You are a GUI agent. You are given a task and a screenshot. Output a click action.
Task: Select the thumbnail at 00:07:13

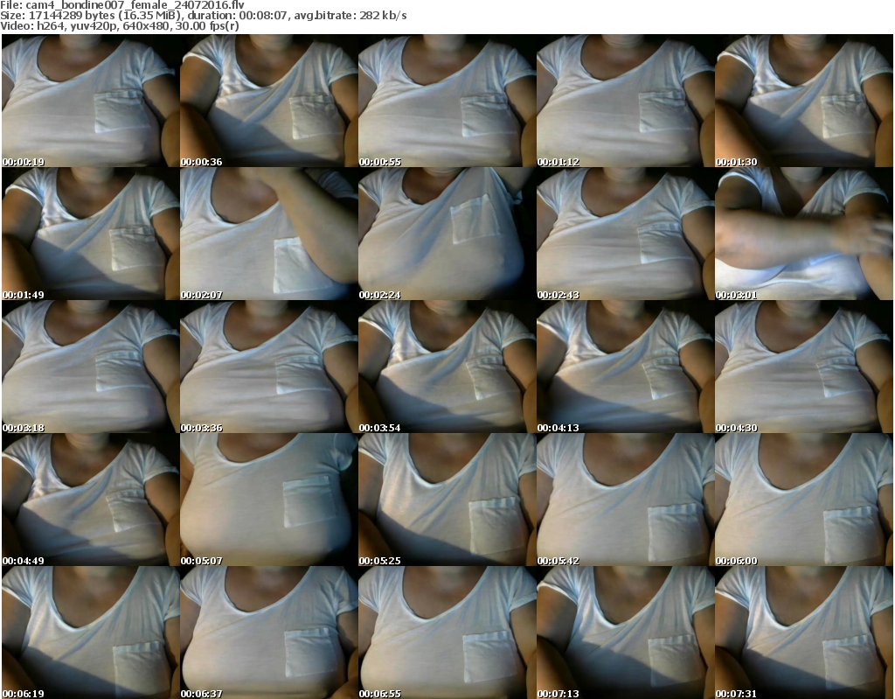[x=625, y=633]
